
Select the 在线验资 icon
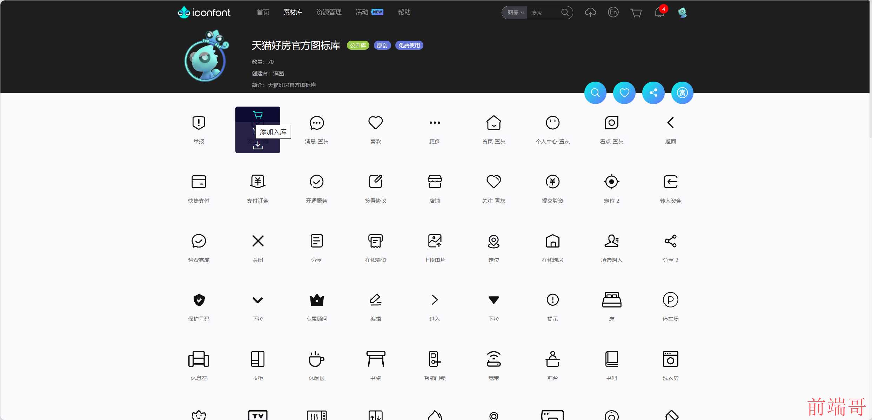point(376,241)
